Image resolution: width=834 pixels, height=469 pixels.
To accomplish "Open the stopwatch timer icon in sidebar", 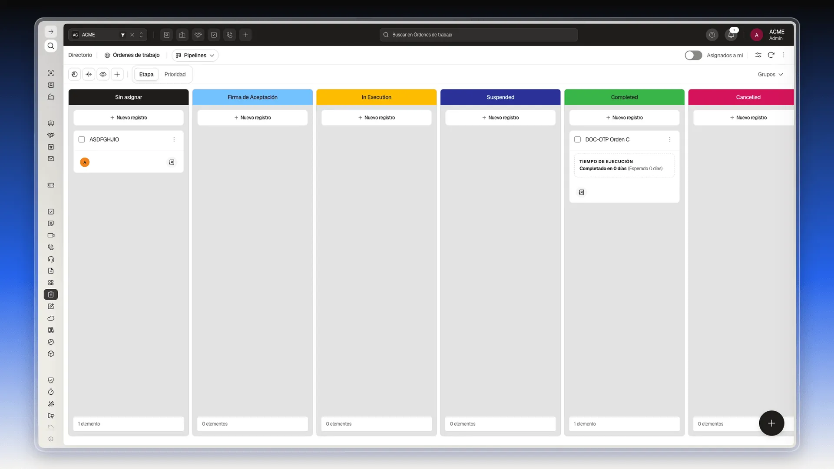I will (x=51, y=392).
